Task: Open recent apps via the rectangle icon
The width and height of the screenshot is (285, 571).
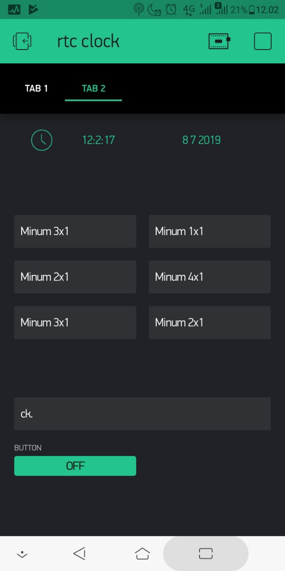Action: 206,554
